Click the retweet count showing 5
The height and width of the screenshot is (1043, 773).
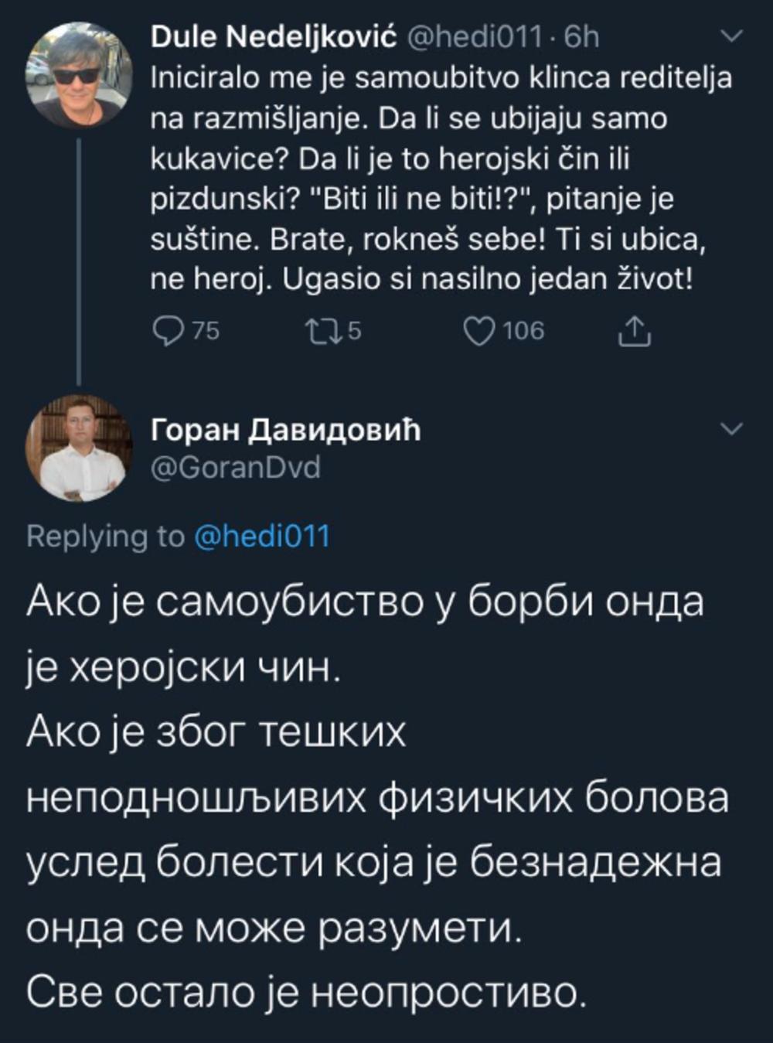[354, 332]
